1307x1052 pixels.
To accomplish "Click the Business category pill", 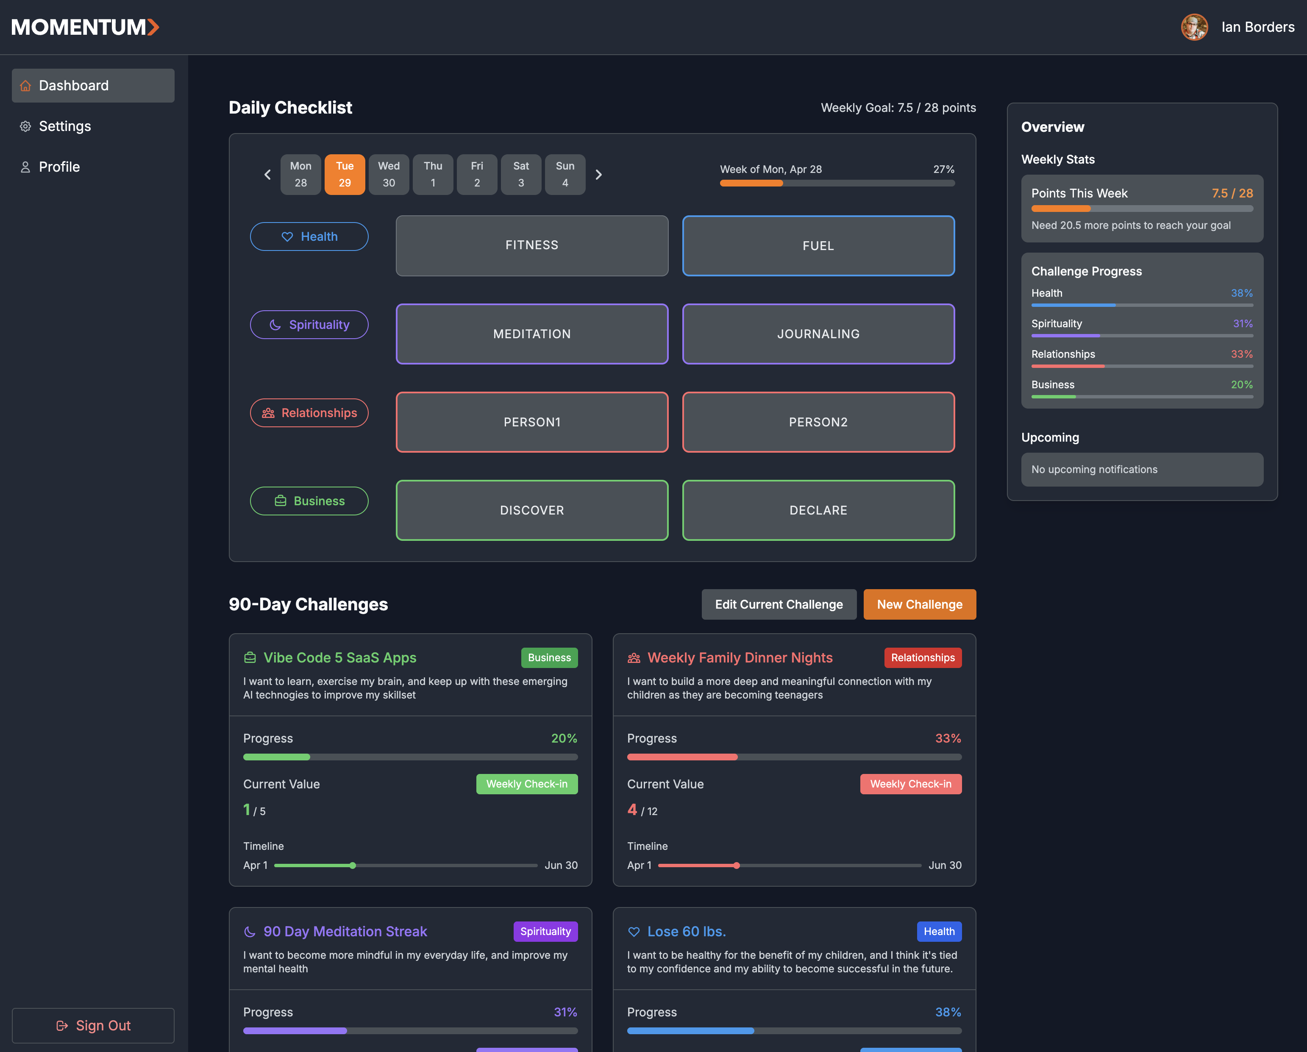I will [309, 501].
